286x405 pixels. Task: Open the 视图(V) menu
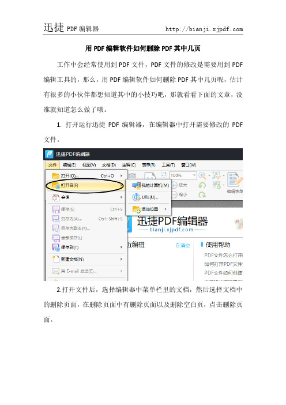coord(89,165)
